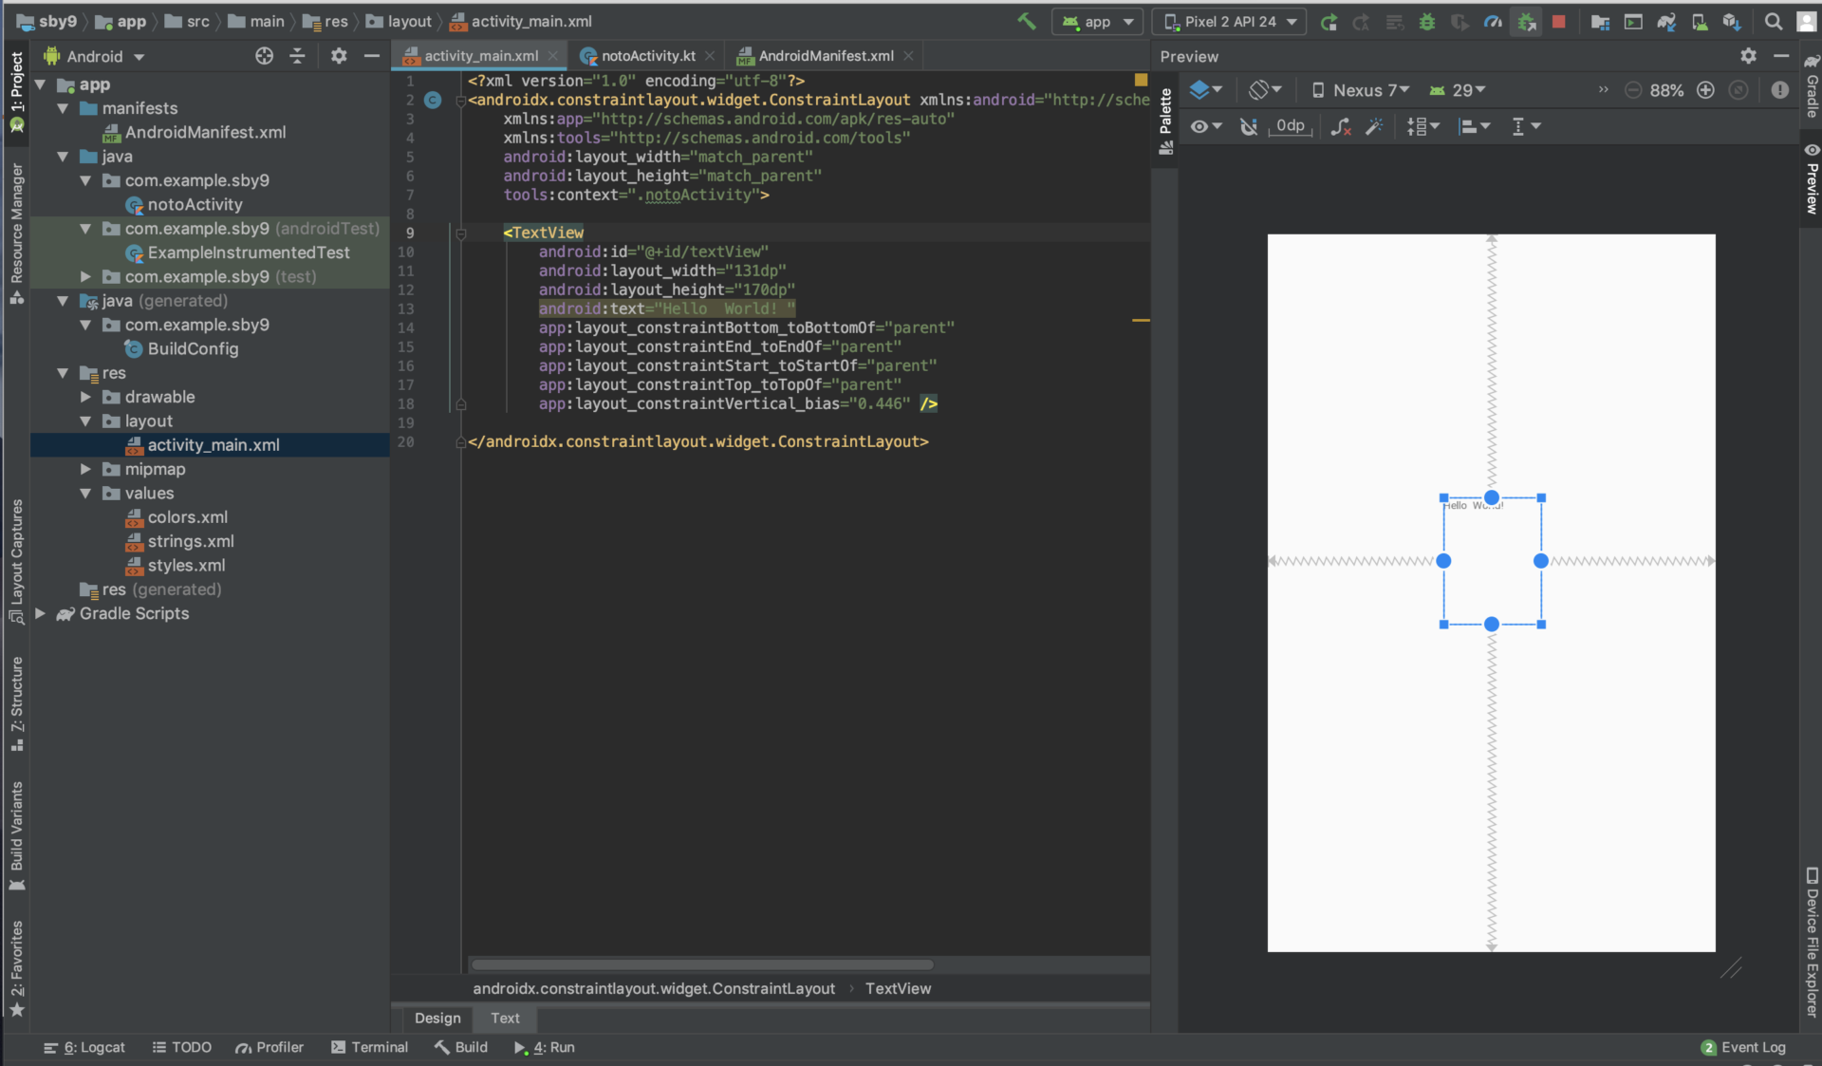Launch Profile app with the gauge icon
The width and height of the screenshot is (1822, 1066).
point(1493,21)
